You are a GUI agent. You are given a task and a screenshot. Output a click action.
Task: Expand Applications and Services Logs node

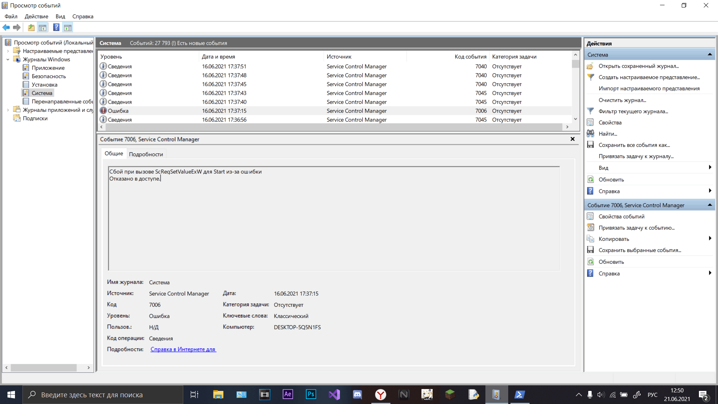pos(8,110)
